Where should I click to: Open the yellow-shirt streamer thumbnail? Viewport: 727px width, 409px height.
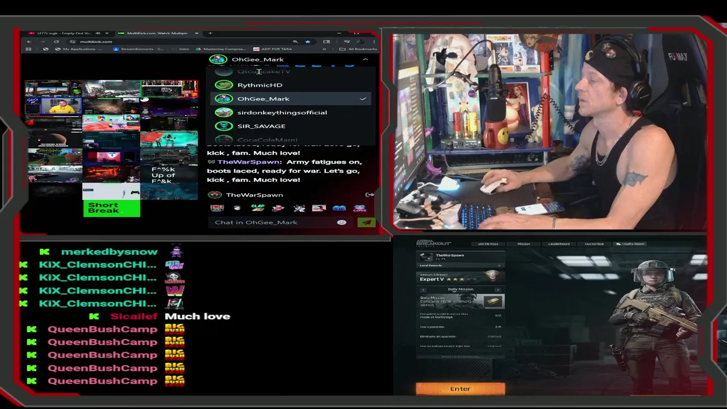point(53,106)
